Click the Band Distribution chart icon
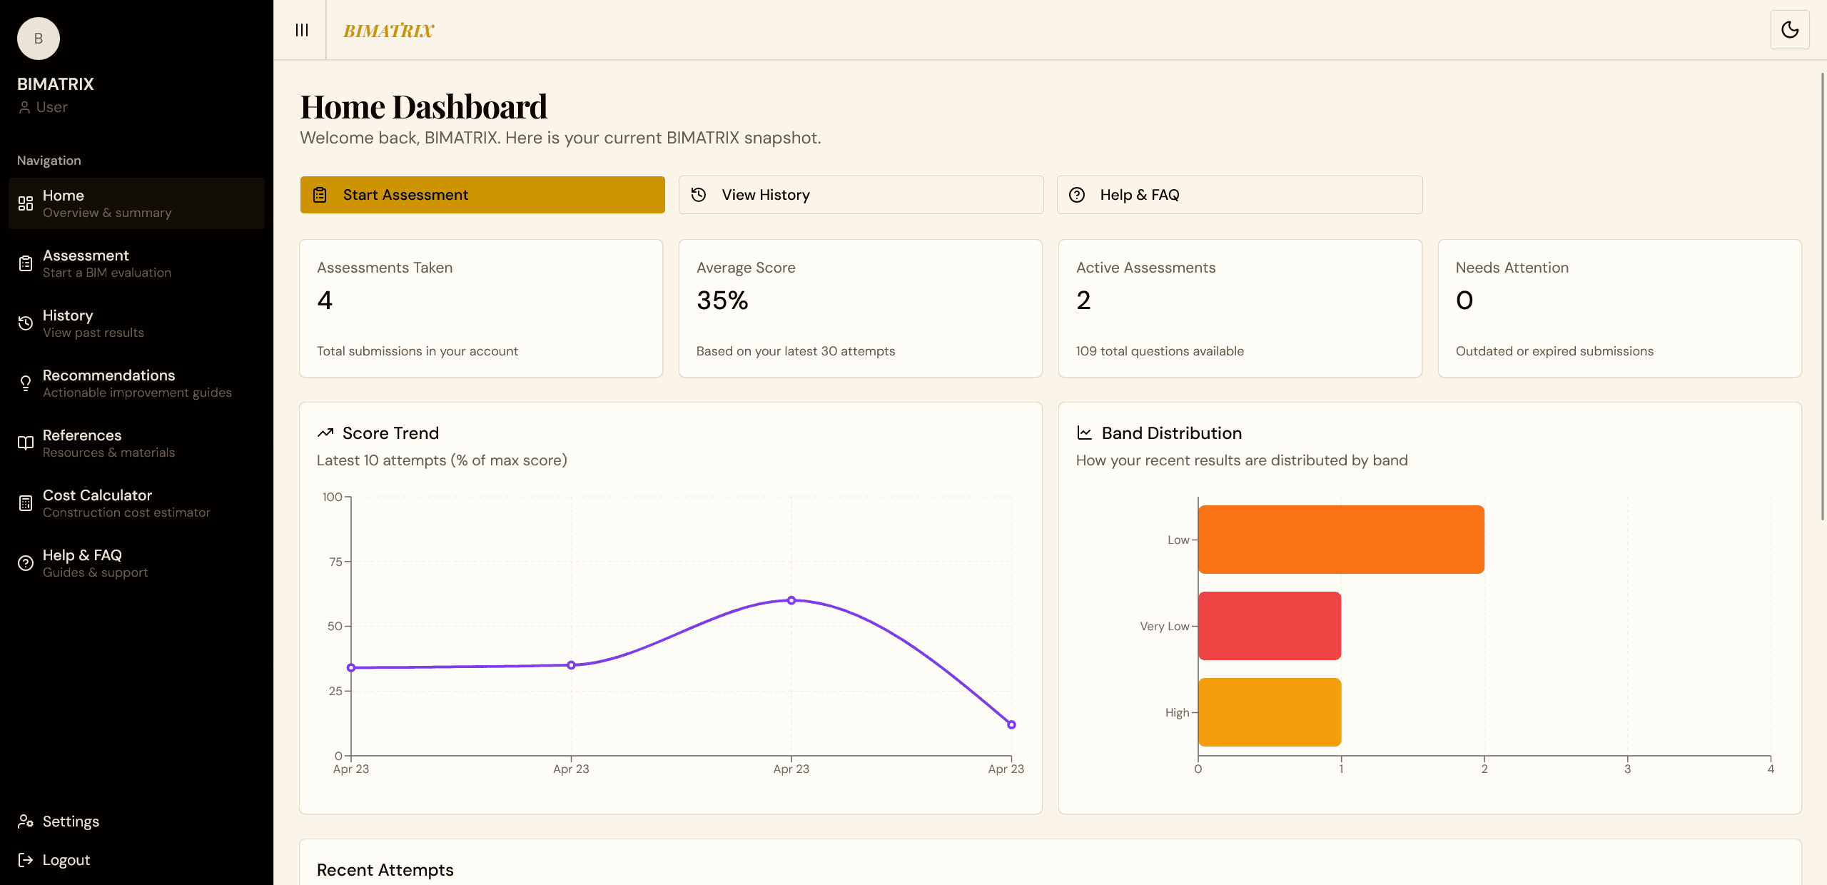The width and height of the screenshot is (1827, 885). click(x=1085, y=433)
